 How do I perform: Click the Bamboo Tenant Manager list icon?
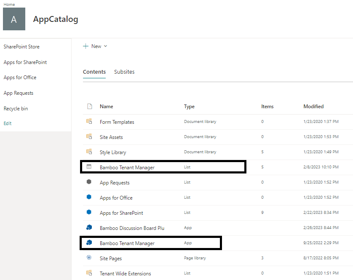(x=89, y=167)
